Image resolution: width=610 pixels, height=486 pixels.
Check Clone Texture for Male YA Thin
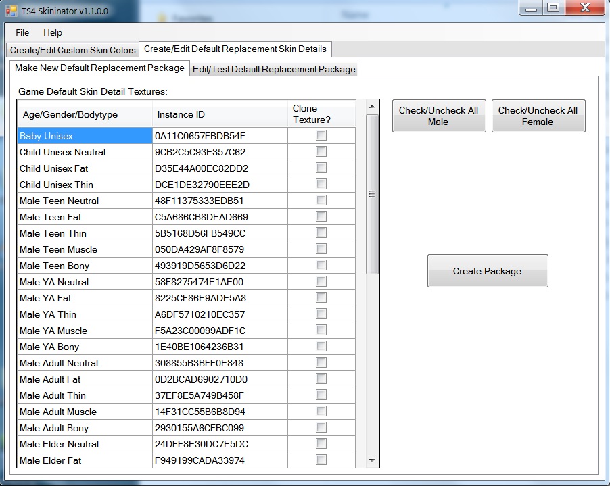tap(321, 314)
